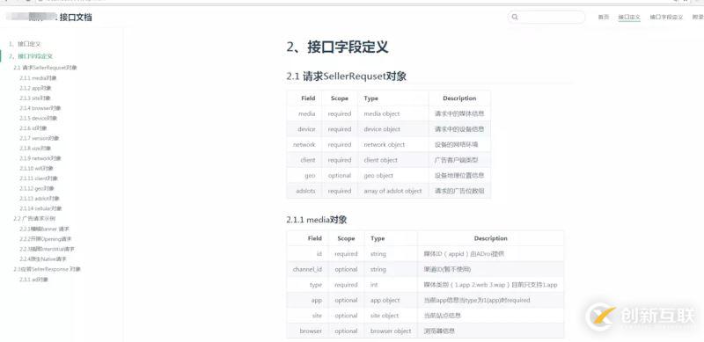Viewport: 704px width, 342px height.
Task: Go to 2.1.5 device对象 in sidebar
Action: (x=39, y=118)
